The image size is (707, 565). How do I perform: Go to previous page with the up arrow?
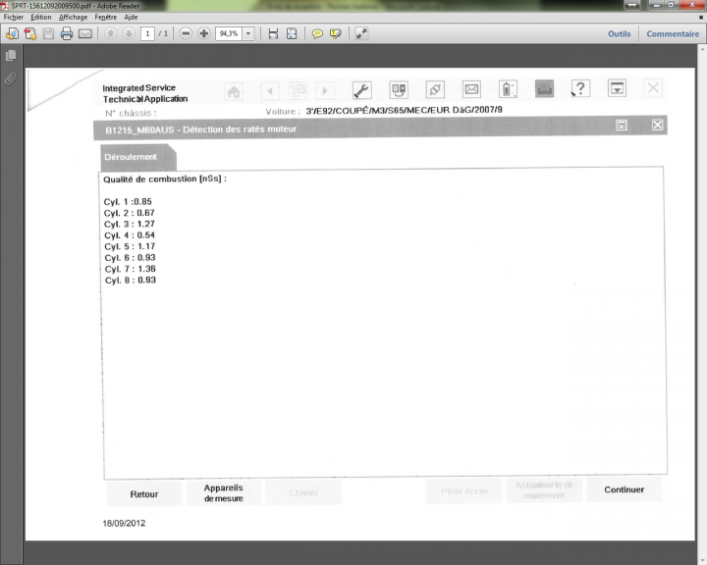tap(110, 33)
